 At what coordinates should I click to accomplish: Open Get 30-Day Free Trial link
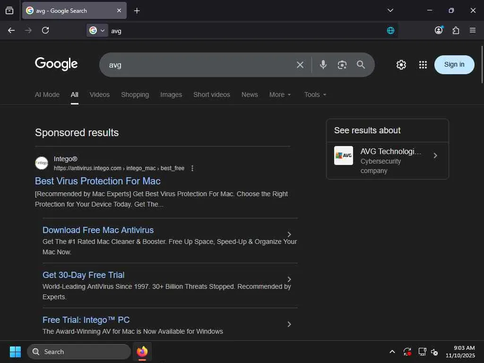pos(83,275)
